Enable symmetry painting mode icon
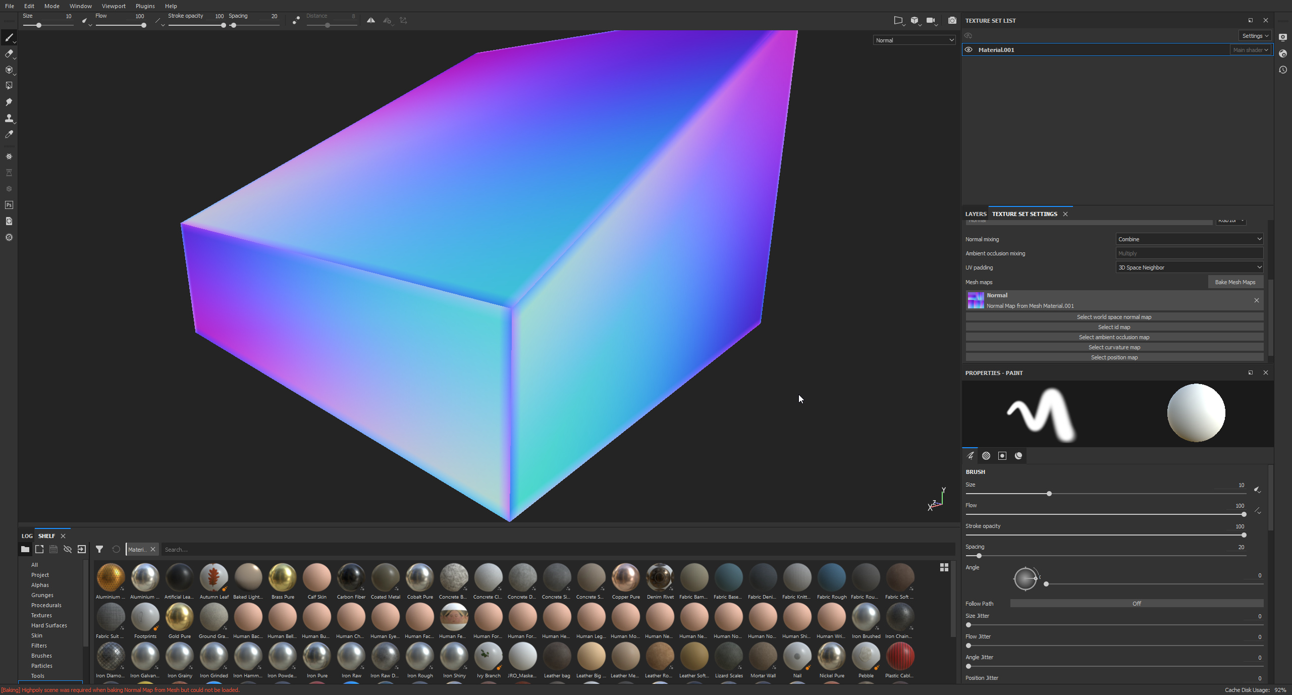 click(x=371, y=20)
